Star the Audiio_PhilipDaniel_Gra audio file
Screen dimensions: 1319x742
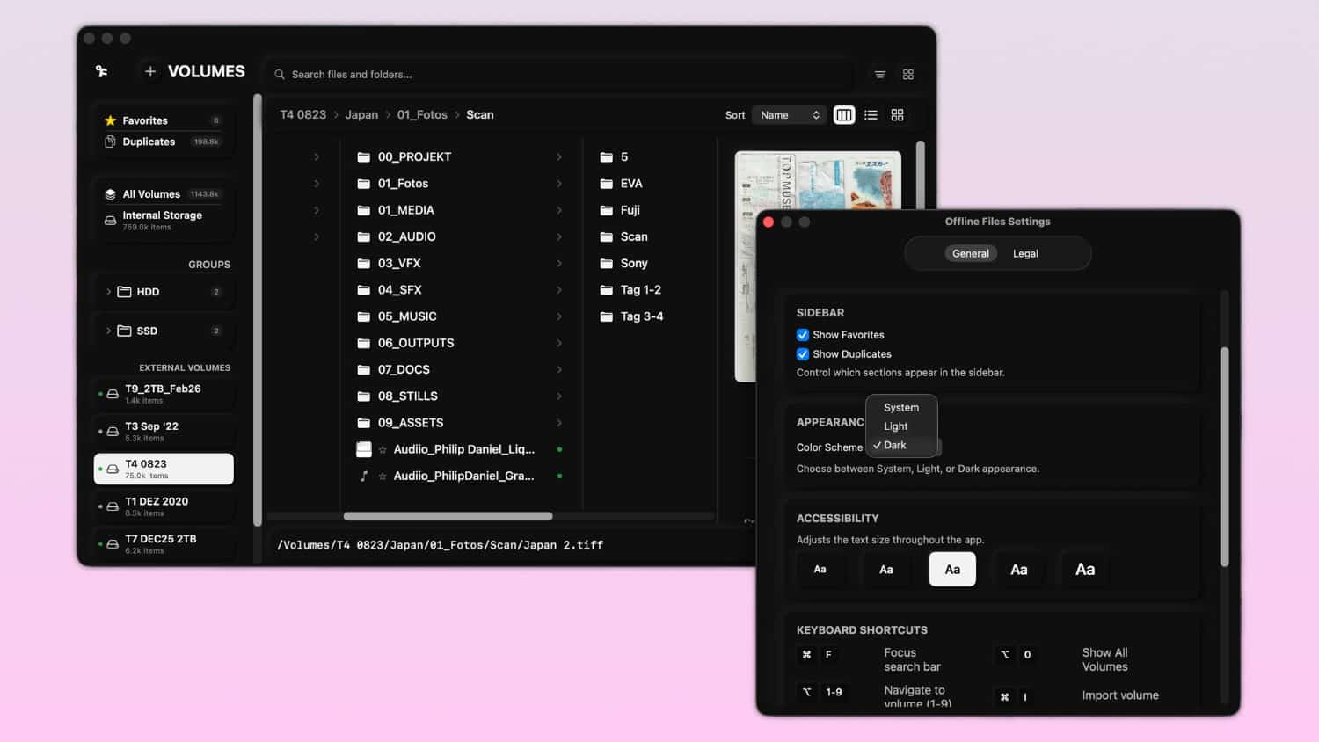tap(383, 476)
